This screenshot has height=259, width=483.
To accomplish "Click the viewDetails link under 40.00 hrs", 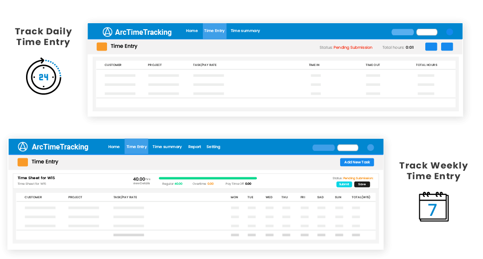I will coord(141,183).
